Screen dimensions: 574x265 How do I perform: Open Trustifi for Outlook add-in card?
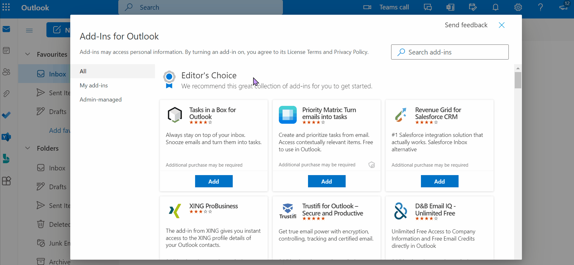tap(327, 228)
